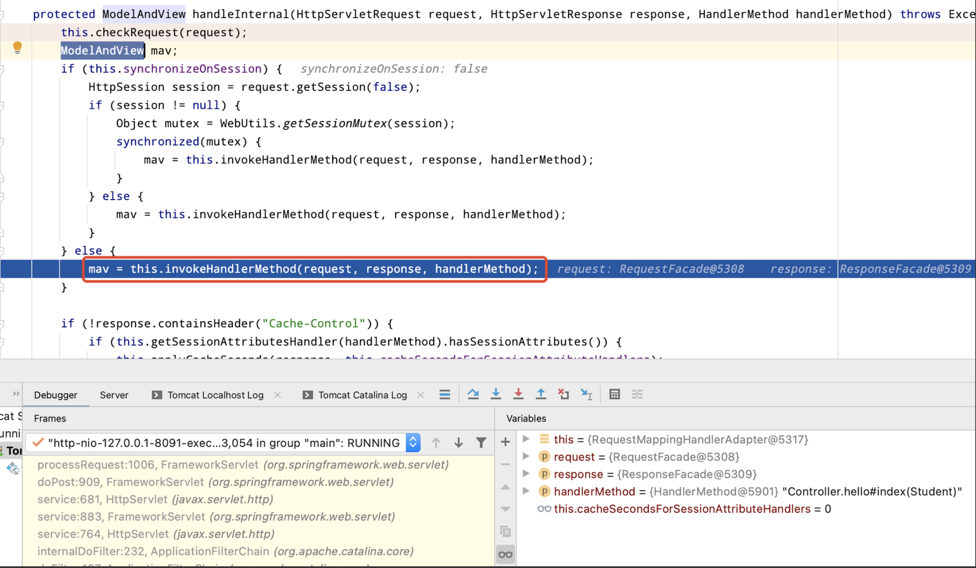
Task: Click the Variables panel header
Action: [x=526, y=418]
